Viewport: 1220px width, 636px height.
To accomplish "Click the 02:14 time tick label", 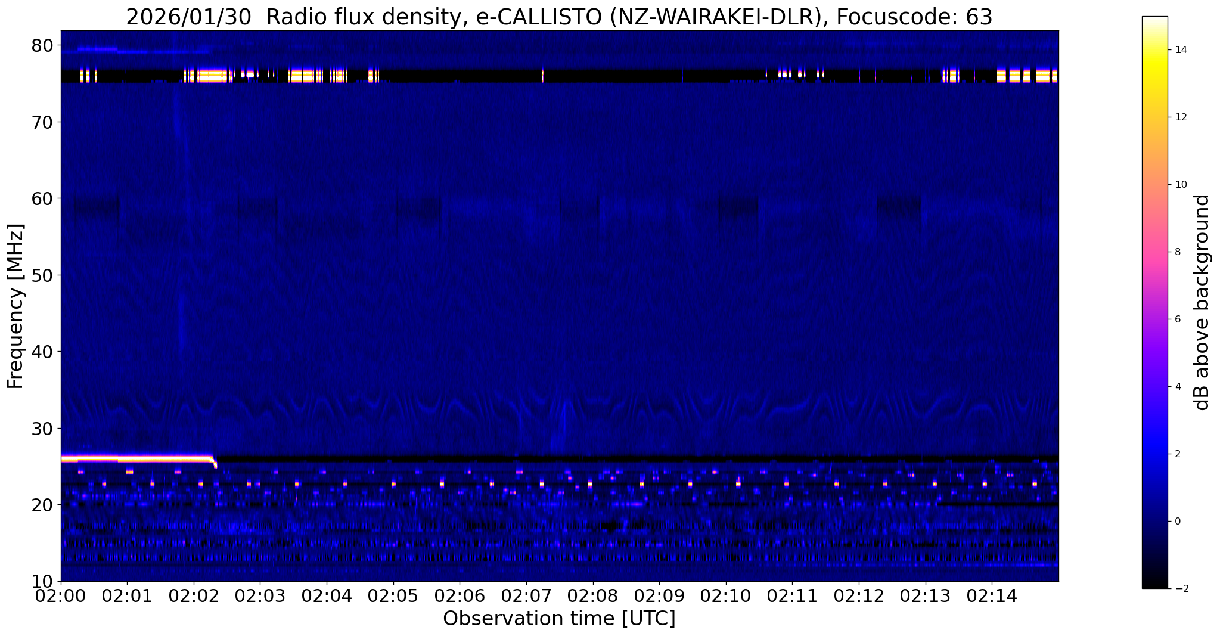I will pos(992,595).
